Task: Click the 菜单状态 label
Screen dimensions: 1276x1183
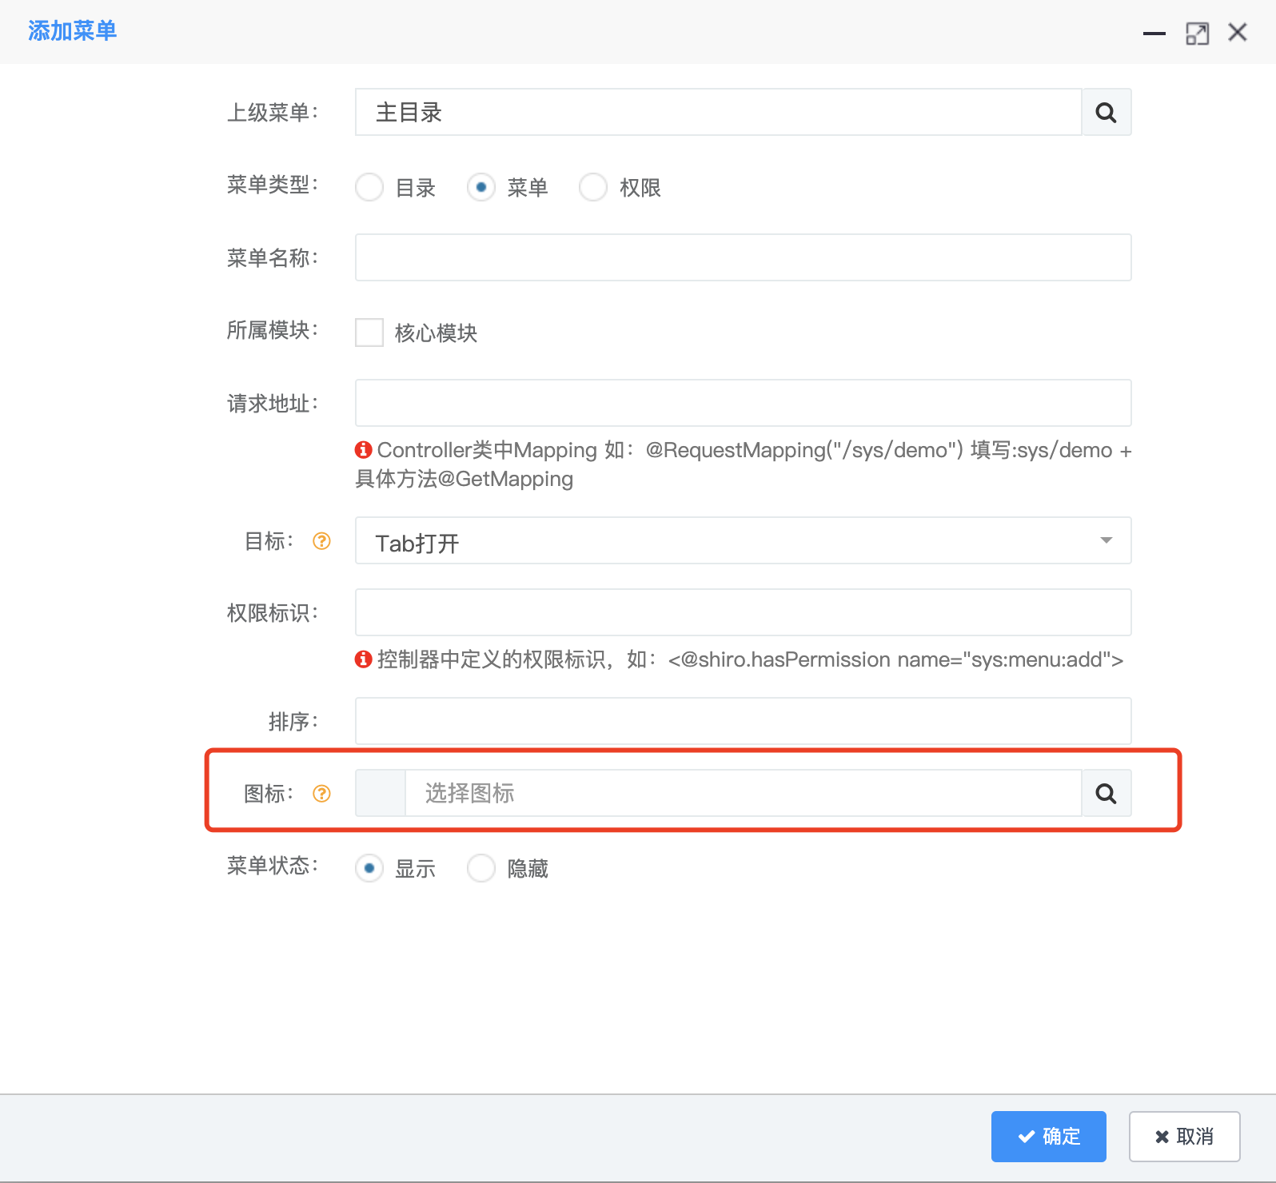Action: [x=273, y=866]
